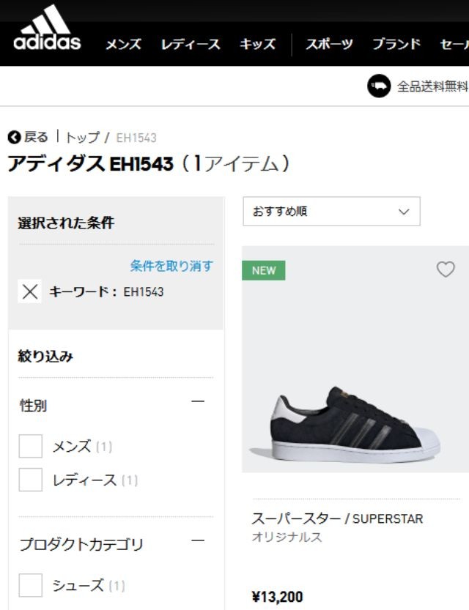The image size is (469, 610).
Task: Collapse the プロダクトカテゴリ filter section
Action: click(197, 541)
